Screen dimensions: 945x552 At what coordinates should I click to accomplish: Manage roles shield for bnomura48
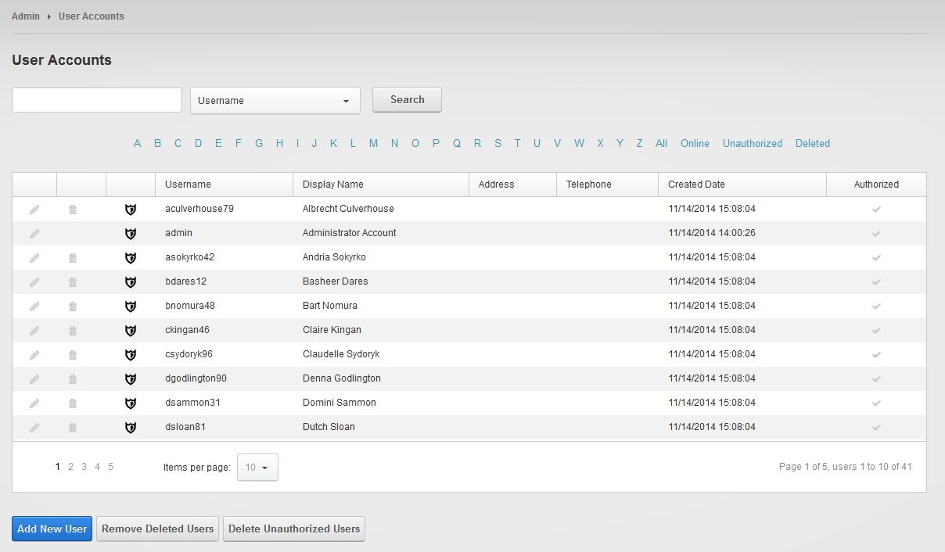[x=131, y=306]
